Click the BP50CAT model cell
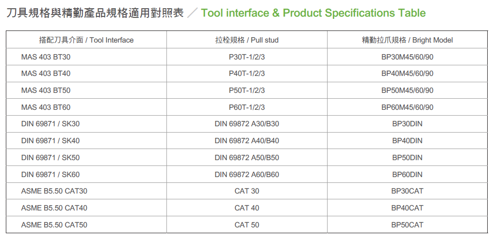 (x=407, y=225)
